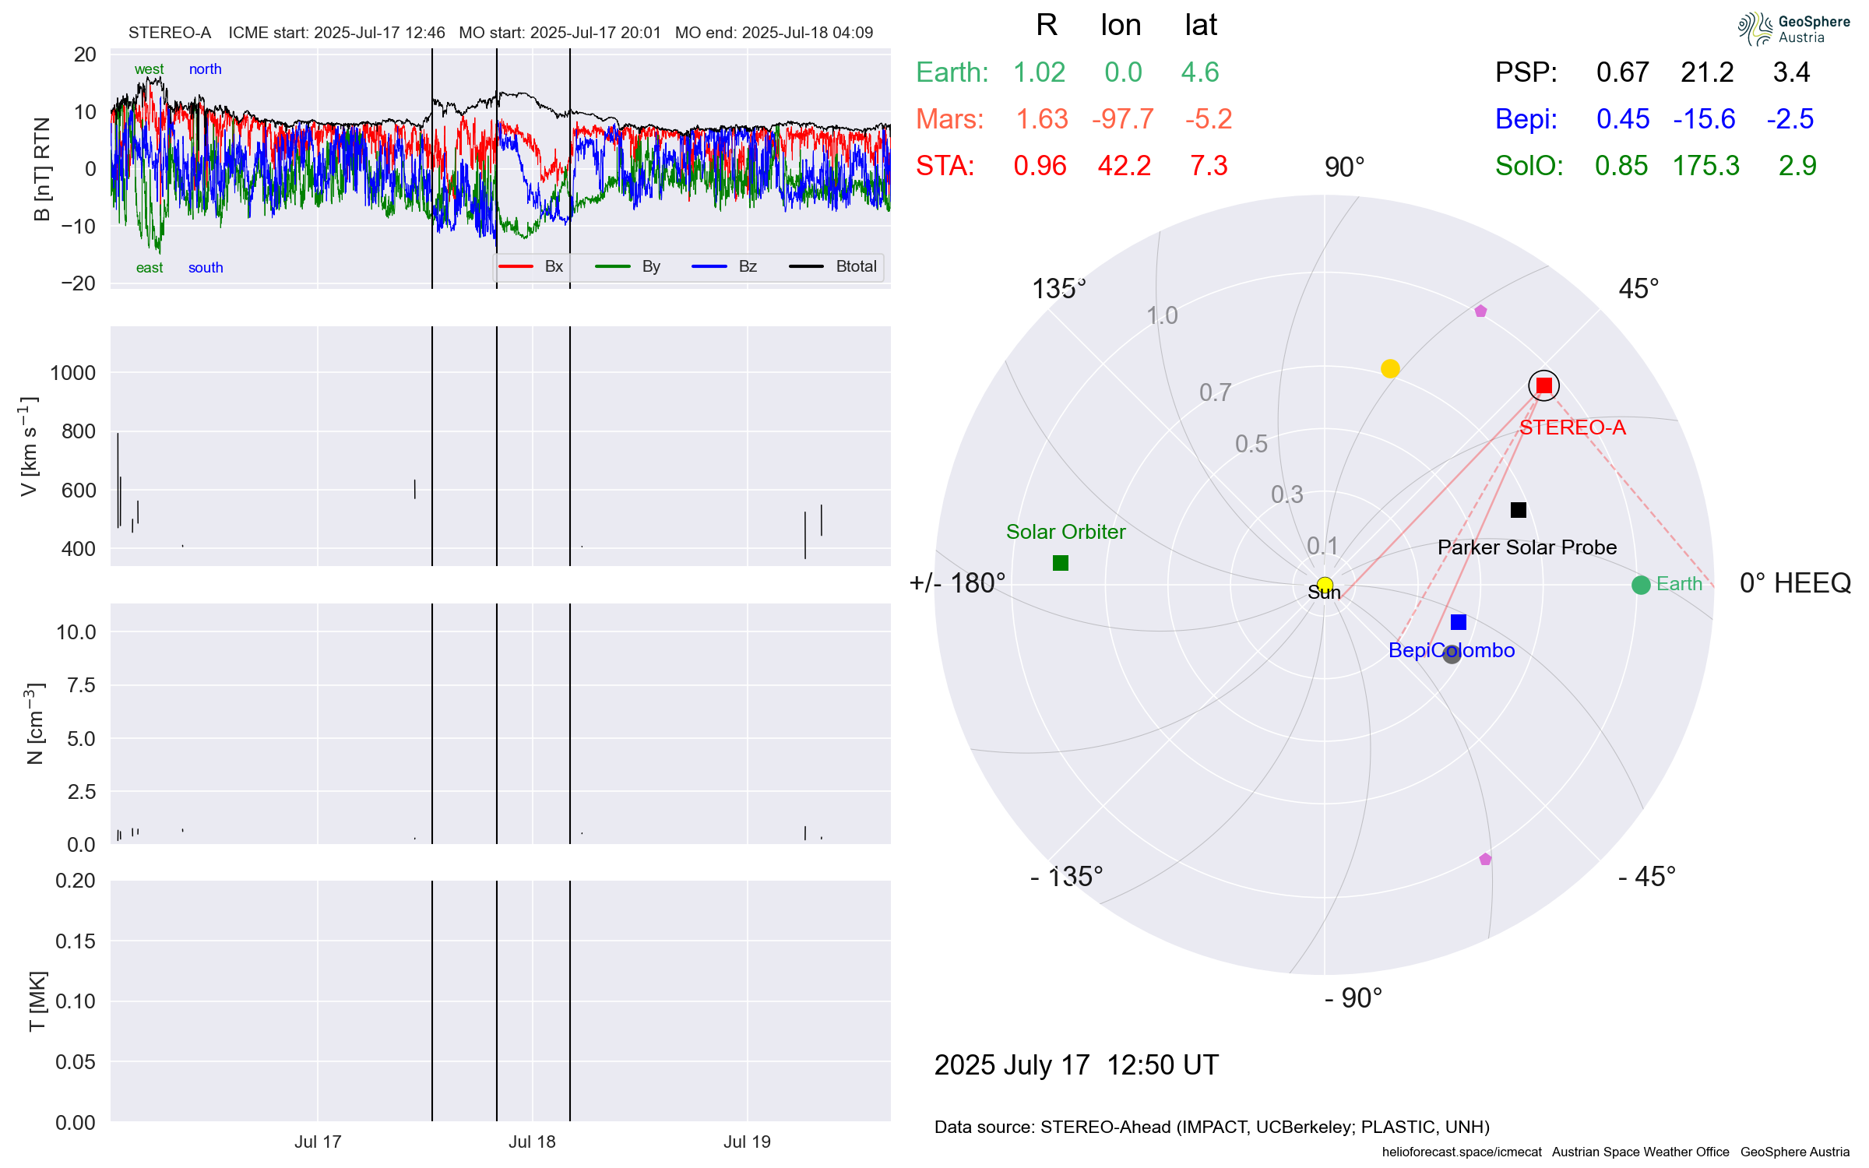Screen dimensions: 1869x1168
Task: Click the red Bx legend swatch
Action: point(516,266)
